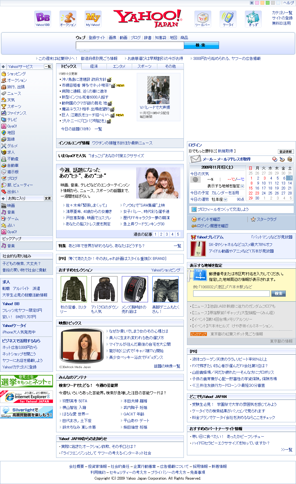The height and width of the screenshot is (484, 296).
Task: Click the 選挙をもっとネットで banner
Action: coord(26,381)
